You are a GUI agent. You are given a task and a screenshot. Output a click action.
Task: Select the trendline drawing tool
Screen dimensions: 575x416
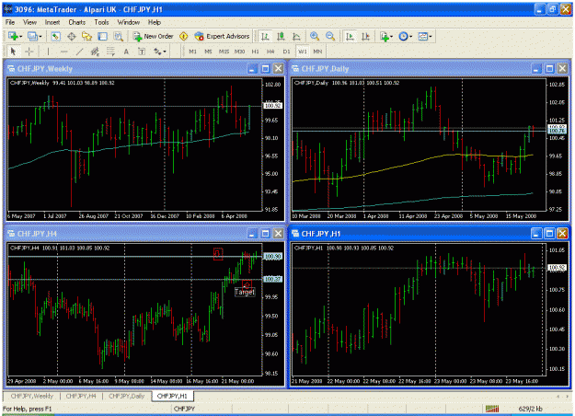[79, 52]
